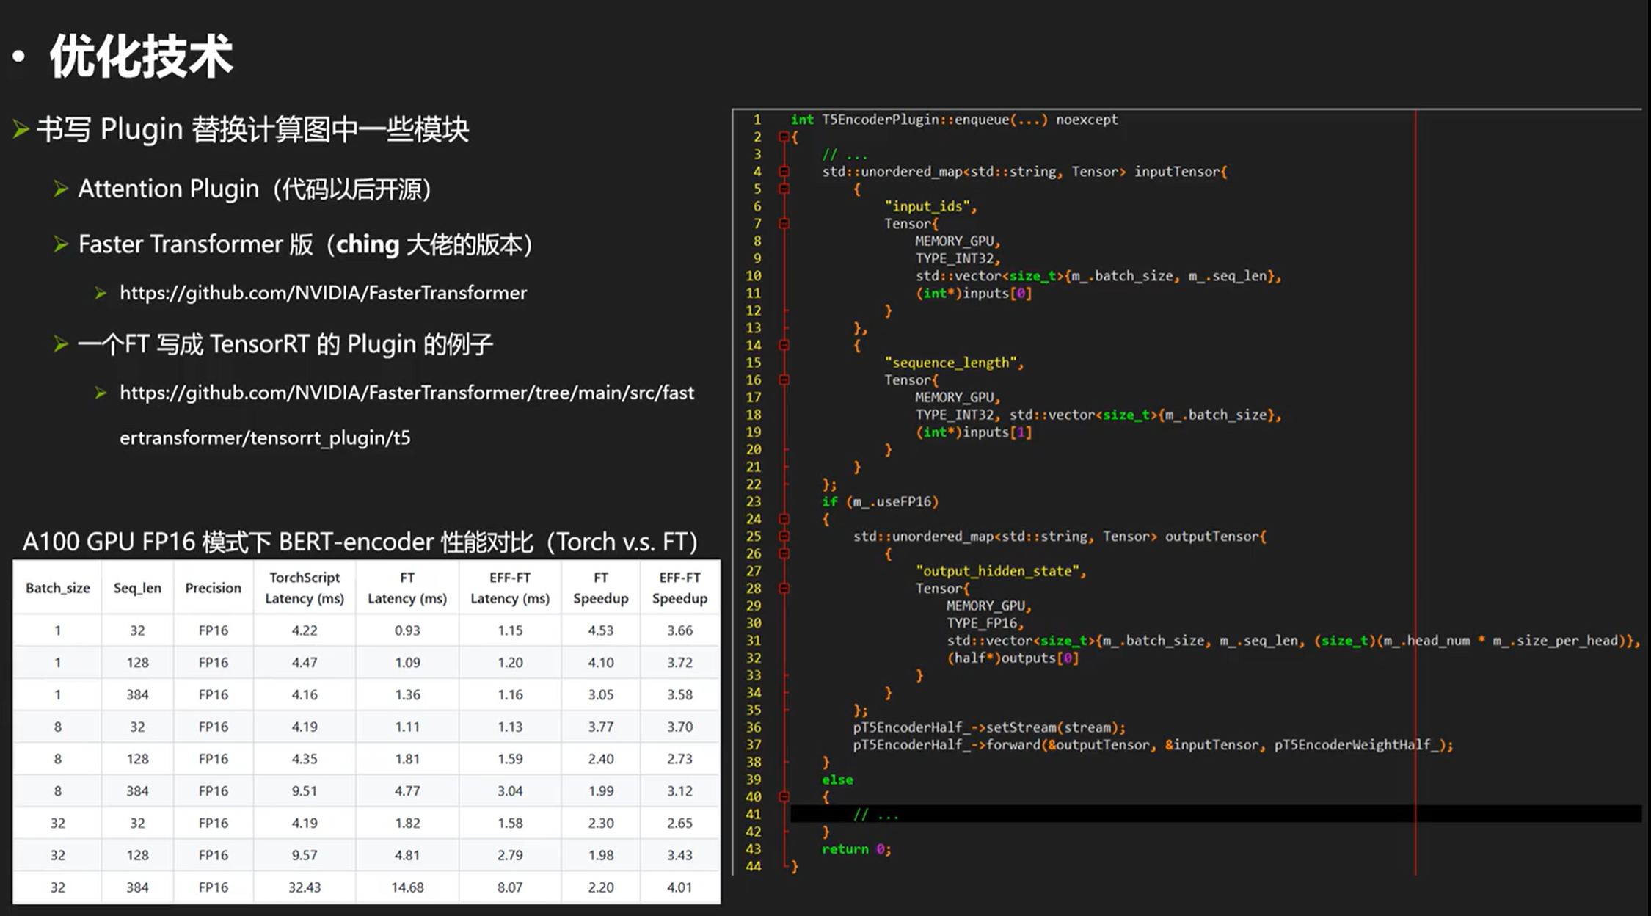Click the table cell '3.66'
Screen dimensions: 1651x916
pyautogui.click(x=679, y=630)
